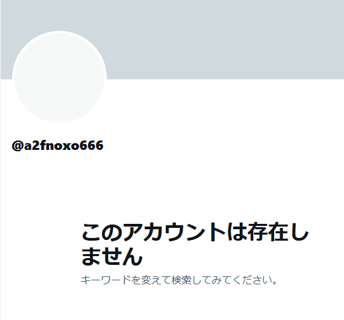Click the 'は' character in heading
Screen dimensions: 344x320
click(237, 232)
